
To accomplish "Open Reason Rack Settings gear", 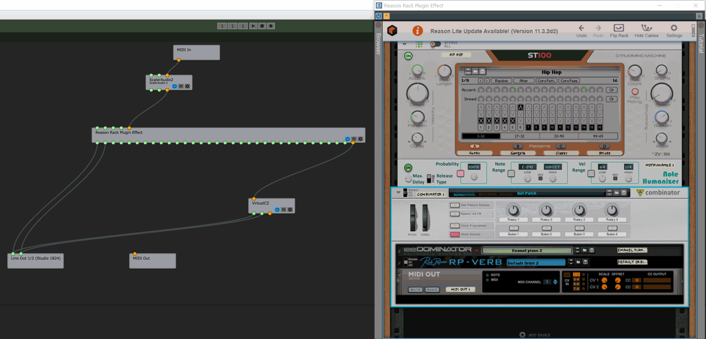I will [x=674, y=28].
